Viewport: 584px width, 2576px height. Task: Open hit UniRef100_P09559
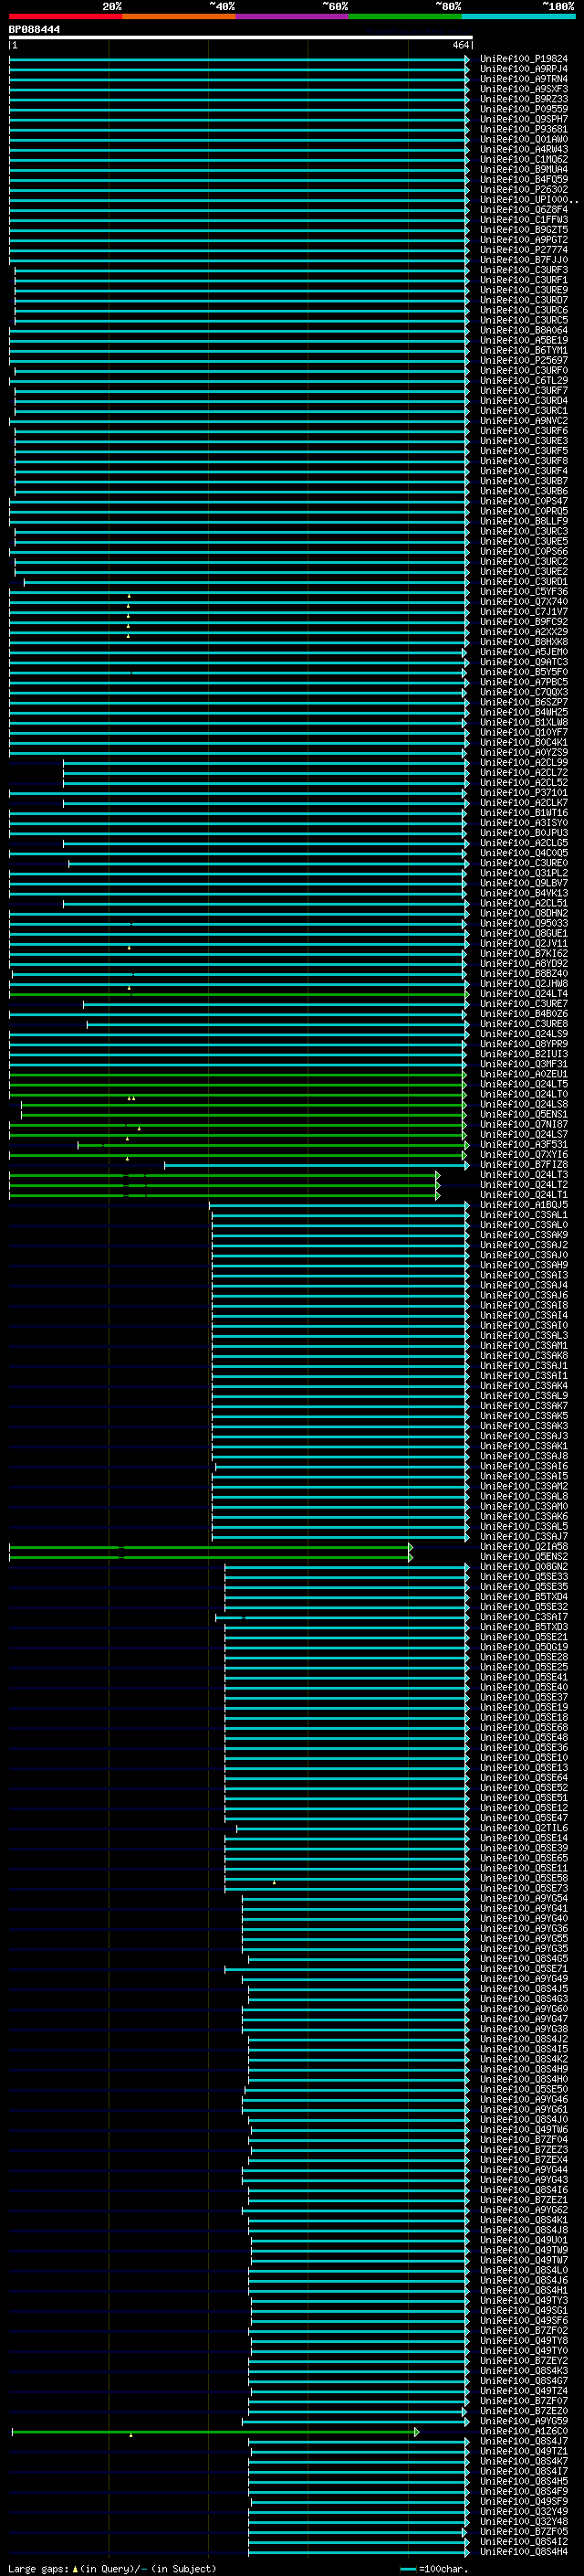[523, 109]
